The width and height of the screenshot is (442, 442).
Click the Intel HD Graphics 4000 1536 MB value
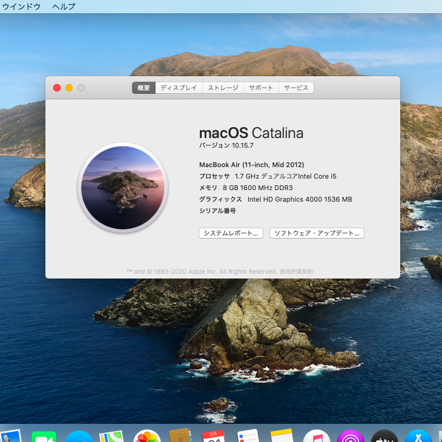click(300, 199)
